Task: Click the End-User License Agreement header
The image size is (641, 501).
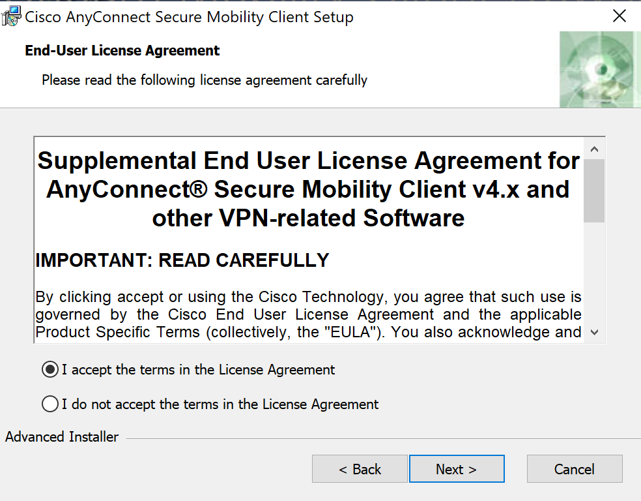Action: point(122,50)
